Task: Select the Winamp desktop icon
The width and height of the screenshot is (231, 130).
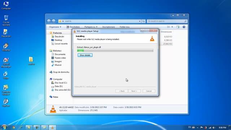Action: (x=6, y=47)
